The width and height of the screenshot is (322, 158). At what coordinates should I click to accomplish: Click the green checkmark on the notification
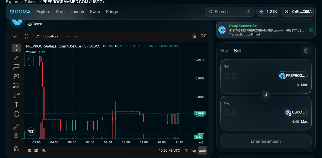(311, 30)
